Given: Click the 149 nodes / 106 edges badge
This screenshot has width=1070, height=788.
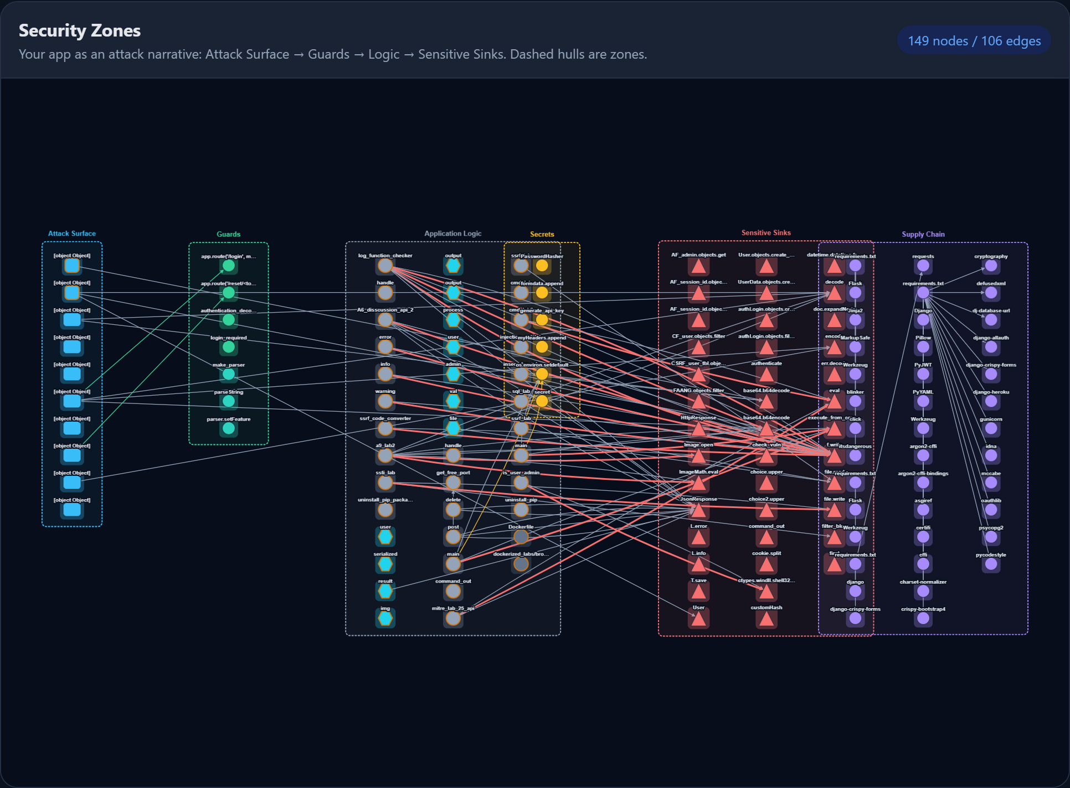Looking at the screenshot, I should [974, 40].
